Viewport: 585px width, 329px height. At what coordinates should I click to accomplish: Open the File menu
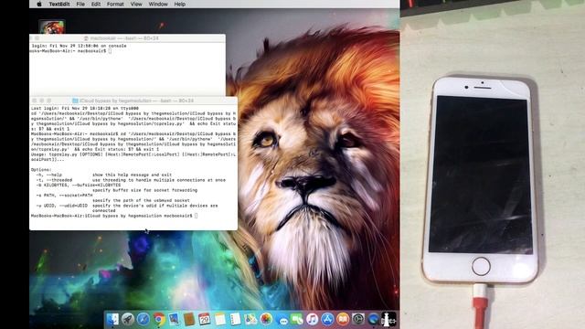(x=80, y=4)
